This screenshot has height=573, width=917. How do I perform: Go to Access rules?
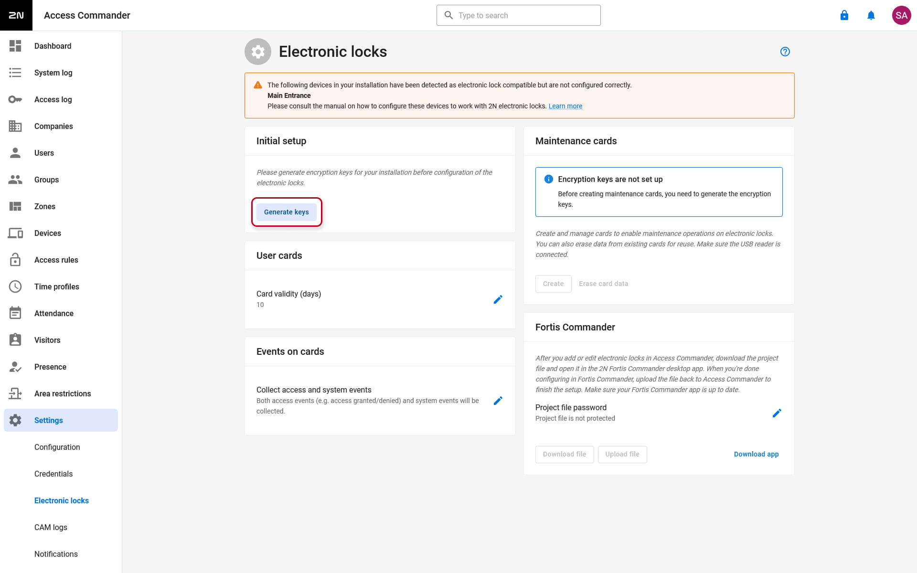(x=61, y=260)
